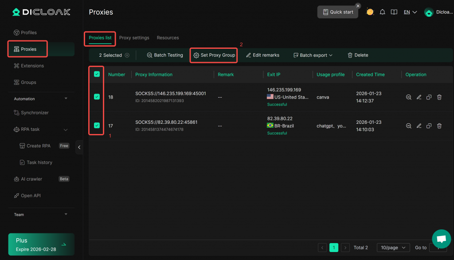Click the Set Proxy Group button

click(x=214, y=55)
